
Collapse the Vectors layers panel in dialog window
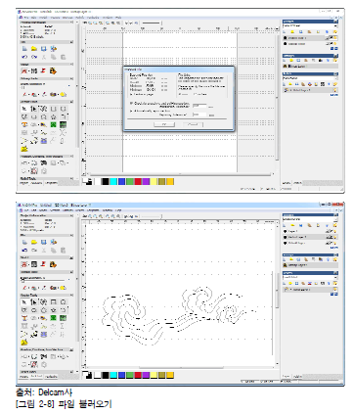(x=336, y=22)
